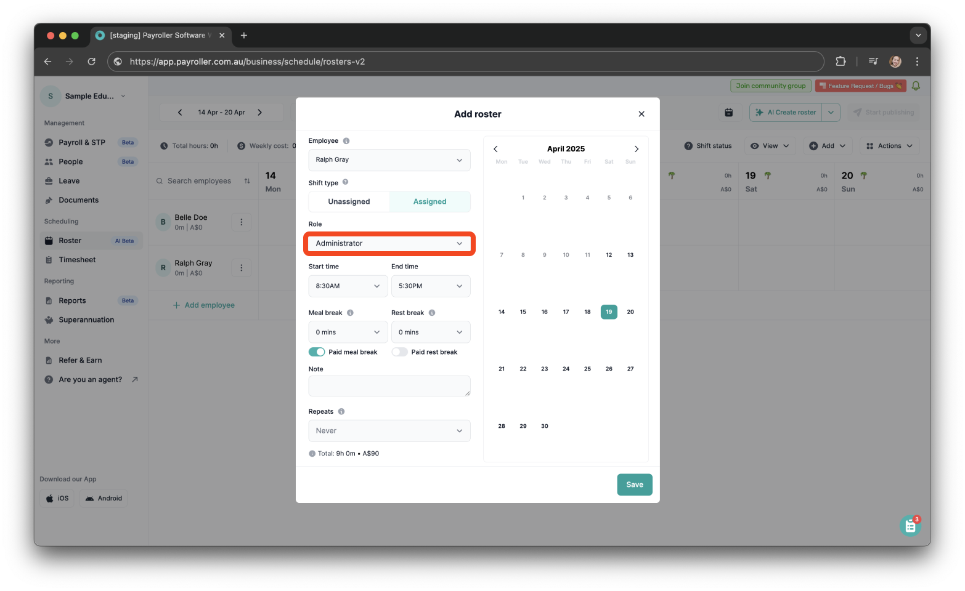Click the calendar icon beside AI Create roster
This screenshot has width=965, height=591.
click(729, 112)
